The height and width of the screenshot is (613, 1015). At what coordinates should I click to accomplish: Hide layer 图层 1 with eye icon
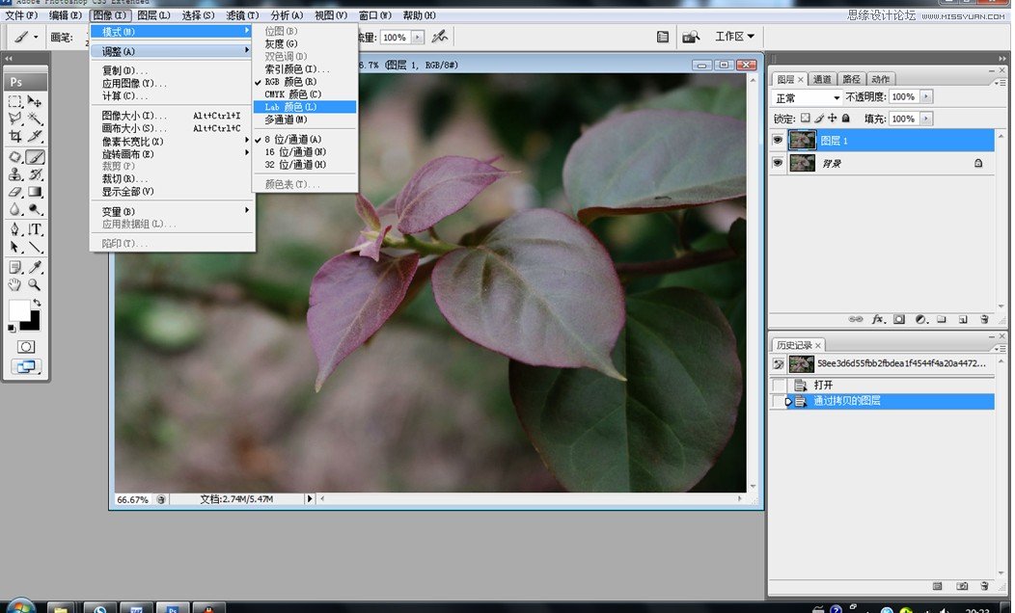[x=778, y=141]
